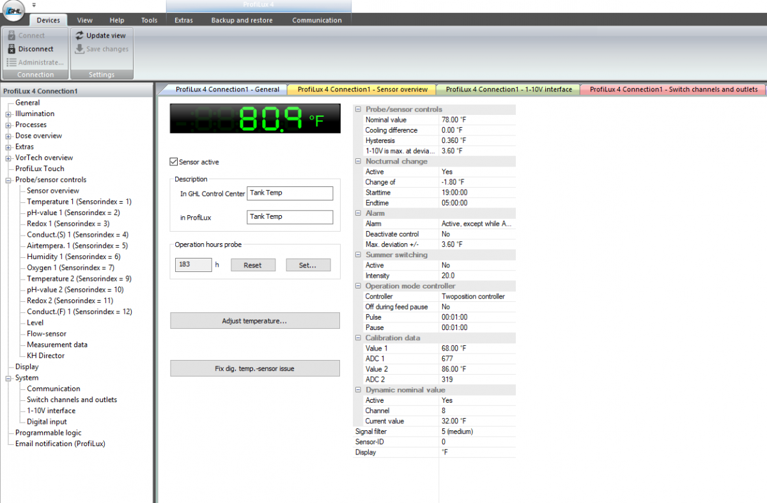Select Email notification (ProfiLux) in tree
Image resolution: width=767 pixels, height=503 pixels.
pos(60,444)
